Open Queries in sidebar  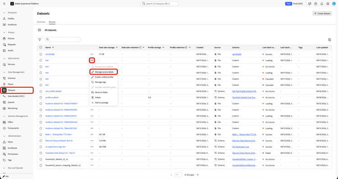coord(11,103)
